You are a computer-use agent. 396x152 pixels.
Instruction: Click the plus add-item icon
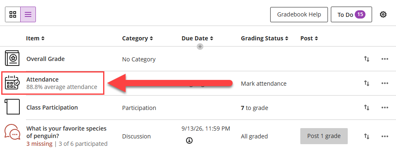pyautogui.click(x=200, y=47)
